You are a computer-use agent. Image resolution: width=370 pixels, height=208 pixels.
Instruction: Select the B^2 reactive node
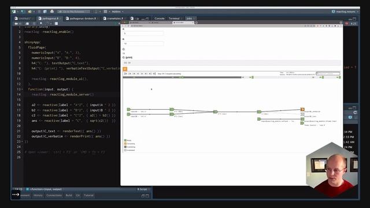(172, 114)
